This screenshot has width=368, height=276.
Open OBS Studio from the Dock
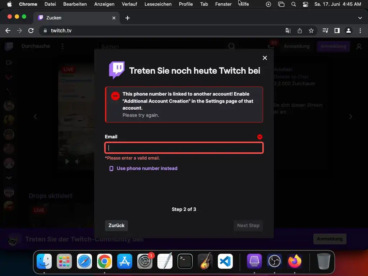274,261
